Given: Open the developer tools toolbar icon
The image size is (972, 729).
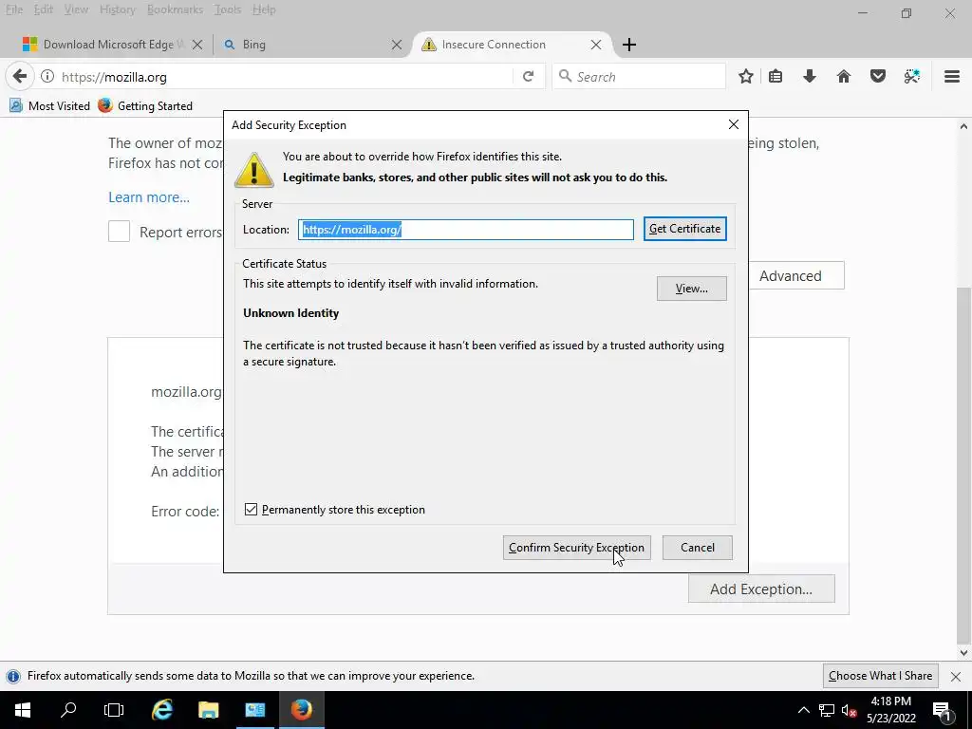Looking at the screenshot, I should pyautogui.click(x=911, y=76).
